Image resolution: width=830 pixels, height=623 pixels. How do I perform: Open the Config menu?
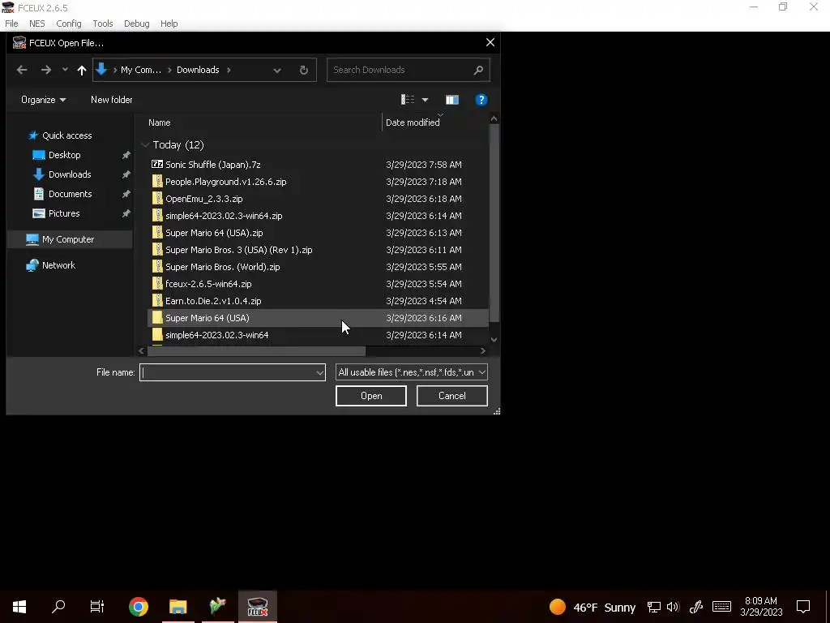point(69,24)
